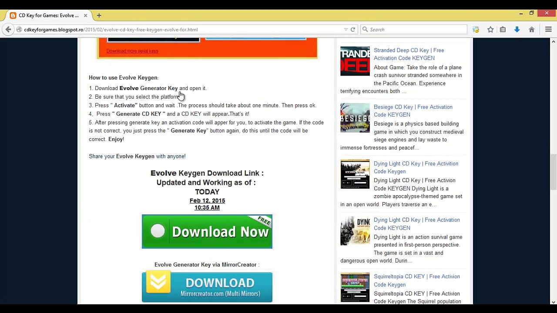Screen dimensions: 557x313
Task: Open Dying Light Free Activation Code KEYGEN link
Action: (x=416, y=224)
